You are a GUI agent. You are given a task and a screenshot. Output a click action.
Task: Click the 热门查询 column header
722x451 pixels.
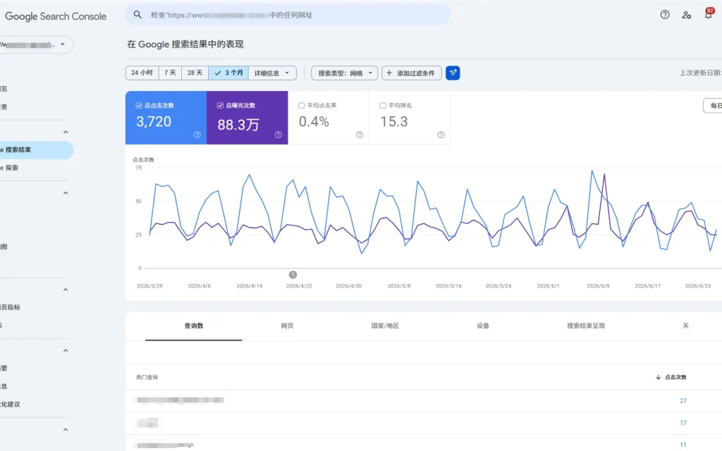tap(147, 377)
